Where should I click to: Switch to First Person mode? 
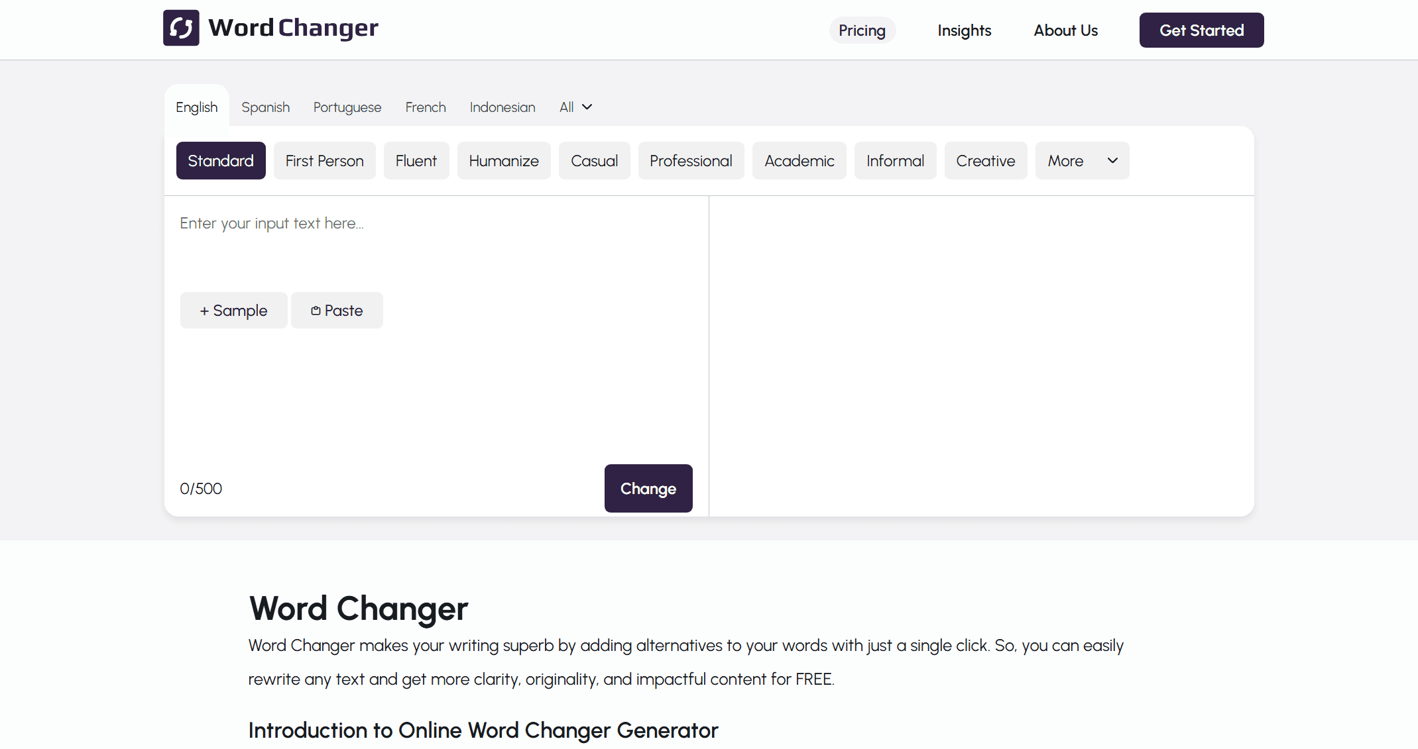[324, 161]
